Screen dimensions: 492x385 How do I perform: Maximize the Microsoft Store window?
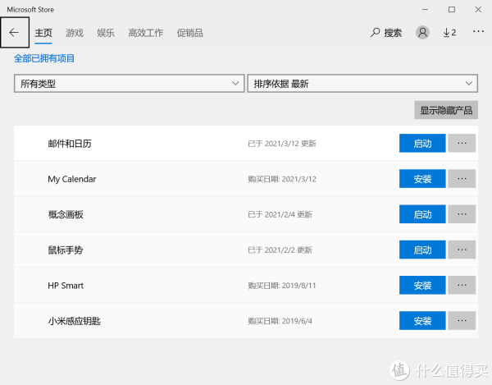click(x=452, y=9)
